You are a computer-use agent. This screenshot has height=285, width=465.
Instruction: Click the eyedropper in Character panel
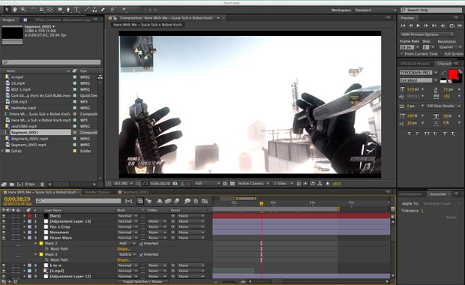(x=443, y=72)
